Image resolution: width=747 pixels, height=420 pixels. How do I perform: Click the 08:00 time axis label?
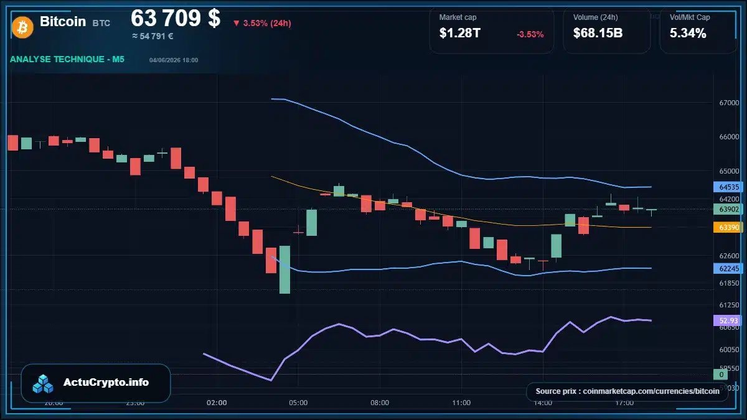click(x=380, y=403)
